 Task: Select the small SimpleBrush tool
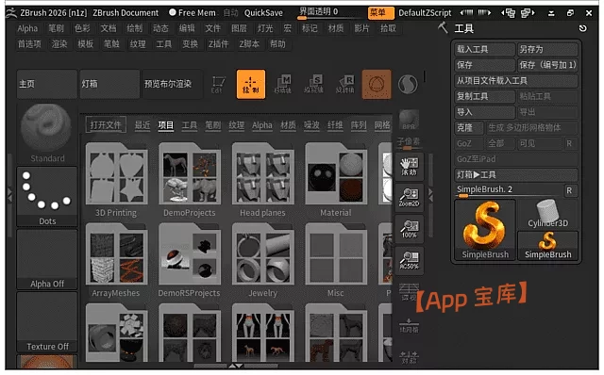[x=547, y=246]
